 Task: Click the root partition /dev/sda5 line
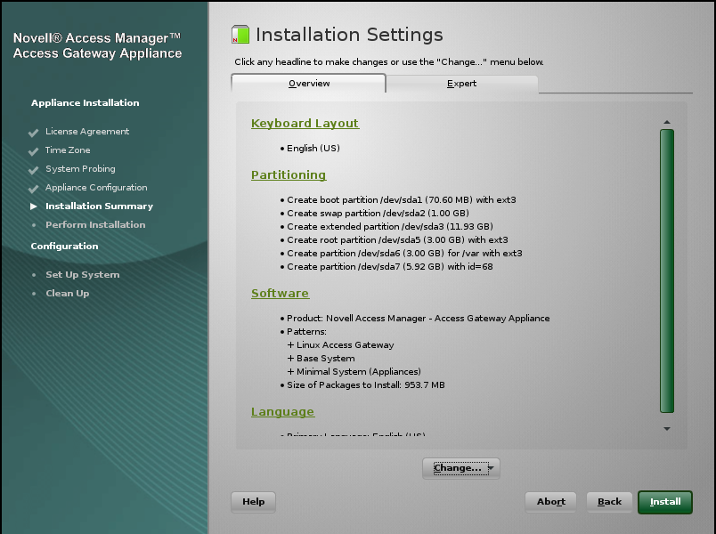click(397, 239)
